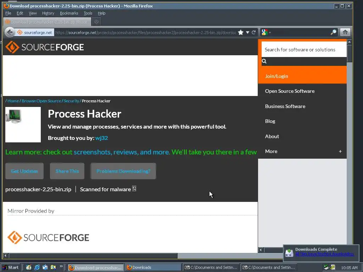Open the Tools menu

[x=88, y=13]
